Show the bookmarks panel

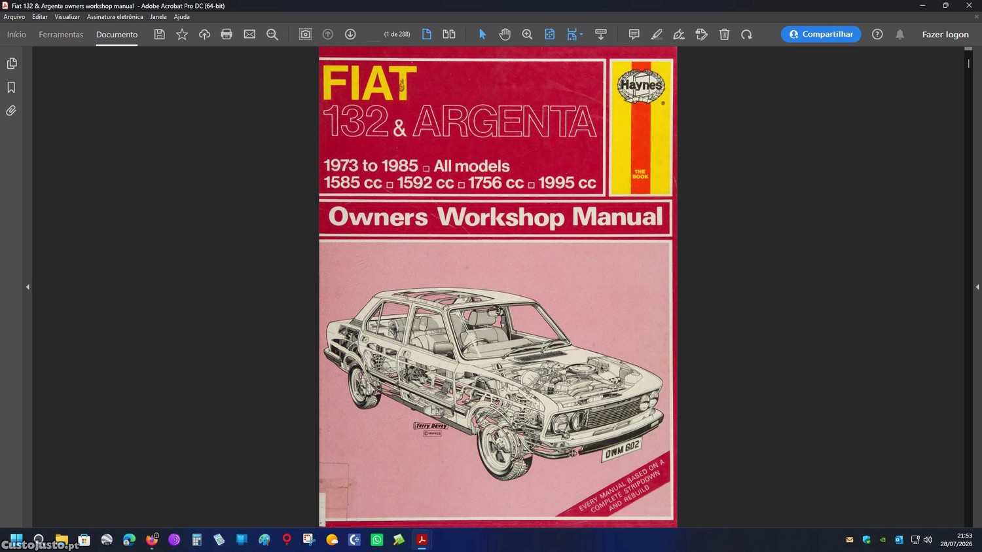pos(11,87)
